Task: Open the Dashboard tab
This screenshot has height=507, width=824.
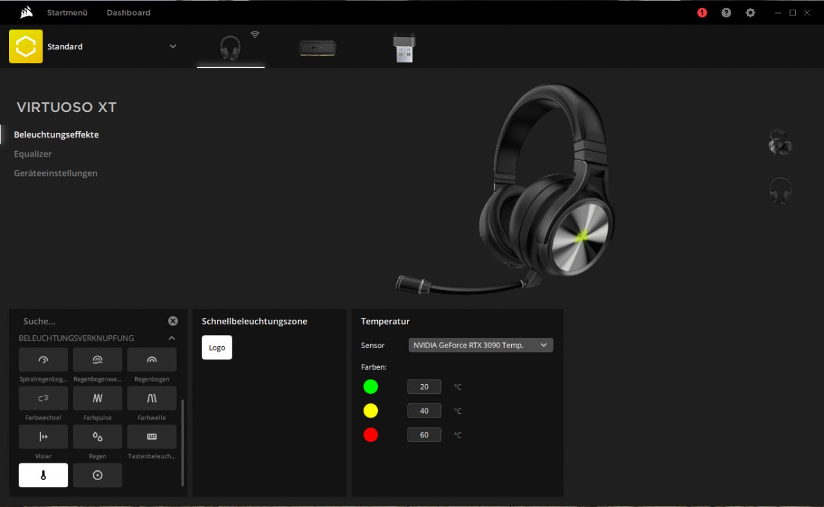Action: point(128,13)
